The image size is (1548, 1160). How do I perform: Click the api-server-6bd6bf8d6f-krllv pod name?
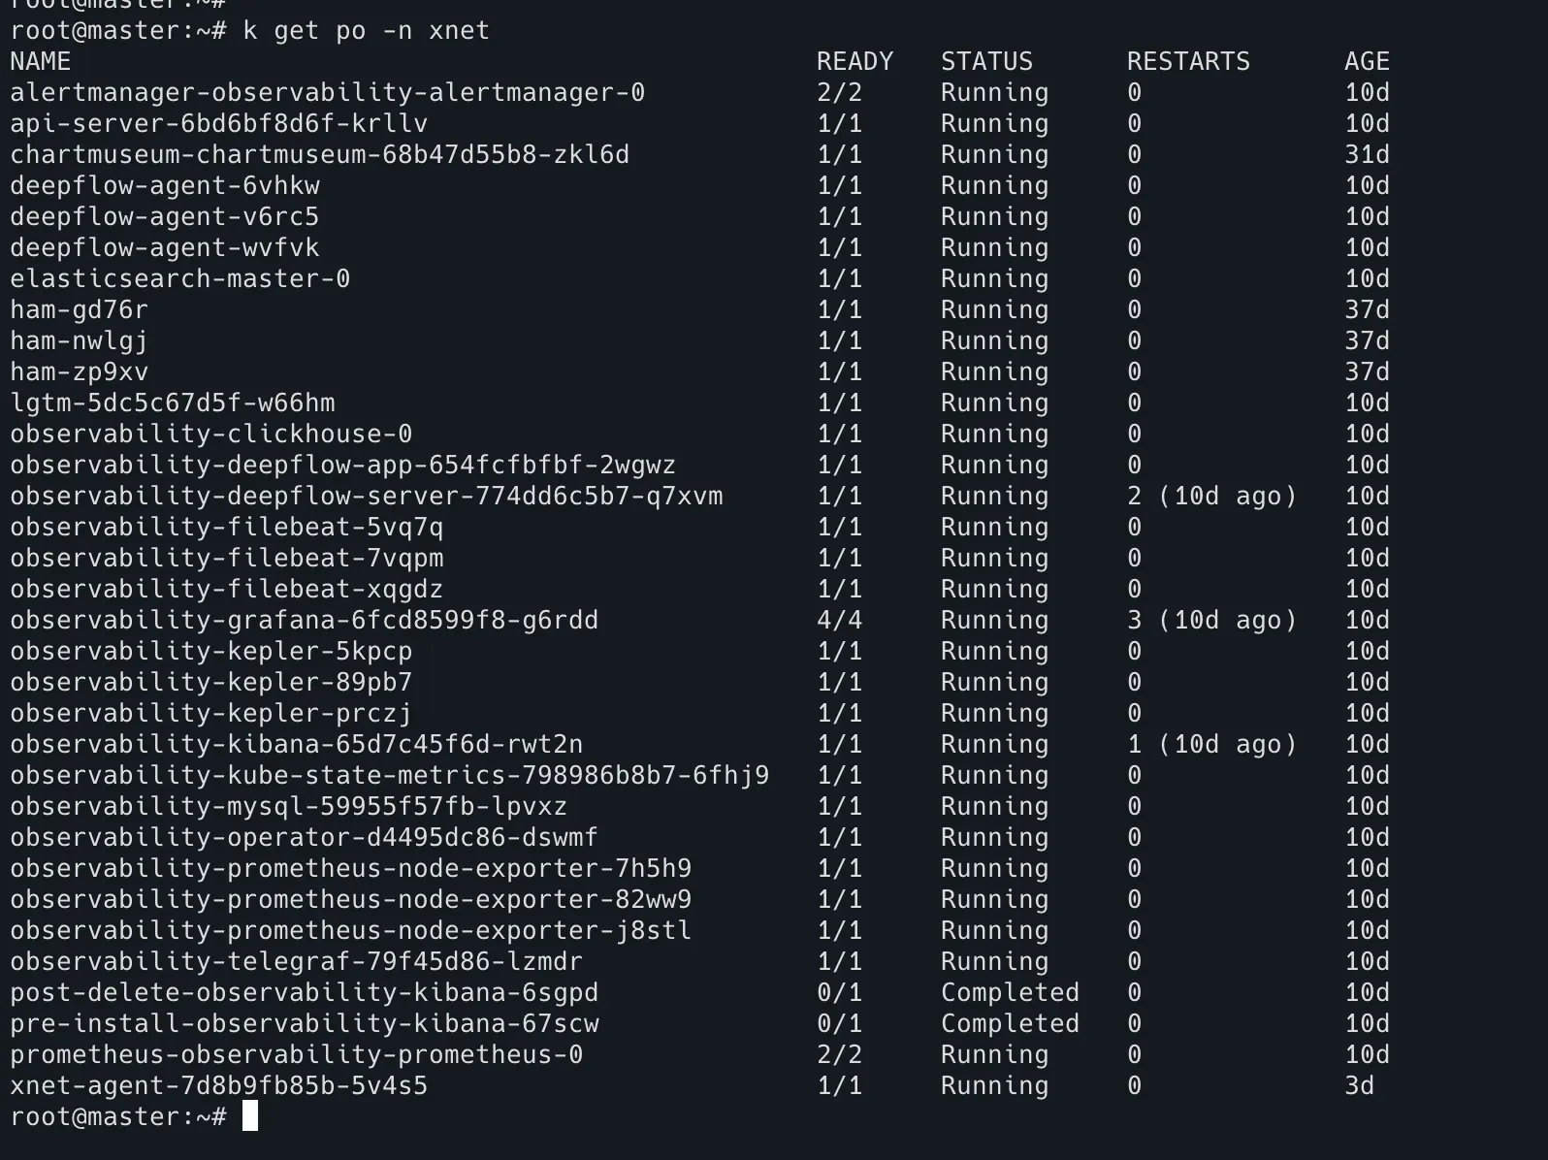point(219,123)
